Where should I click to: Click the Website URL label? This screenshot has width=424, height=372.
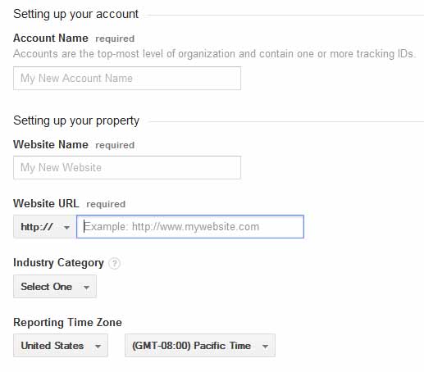click(x=46, y=204)
